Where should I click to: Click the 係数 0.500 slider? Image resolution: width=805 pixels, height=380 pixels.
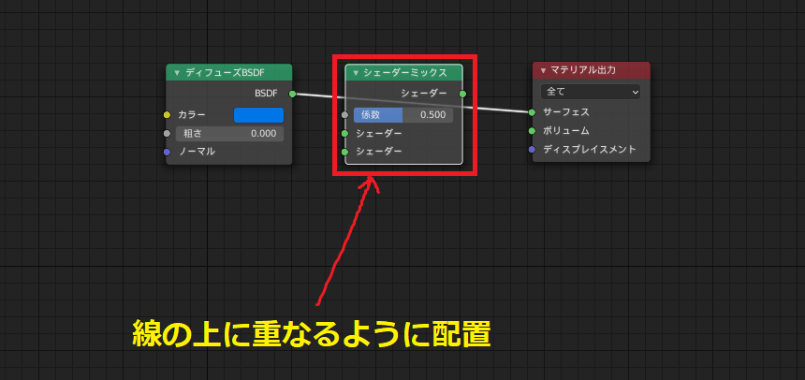pyautogui.click(x=403, y=115)
